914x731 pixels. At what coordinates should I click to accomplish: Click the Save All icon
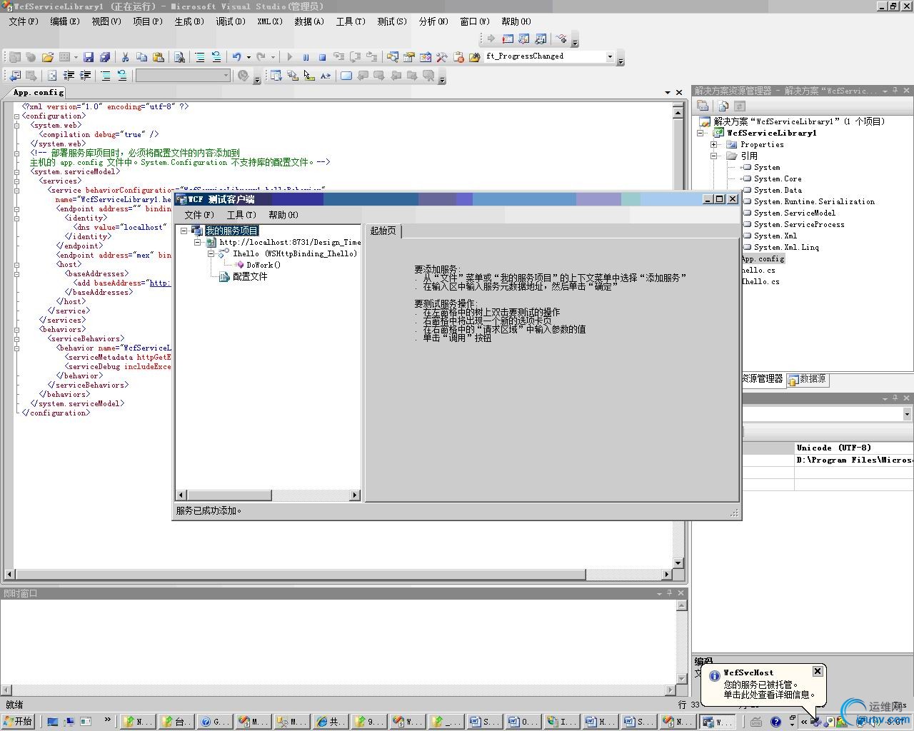[105, 57]
